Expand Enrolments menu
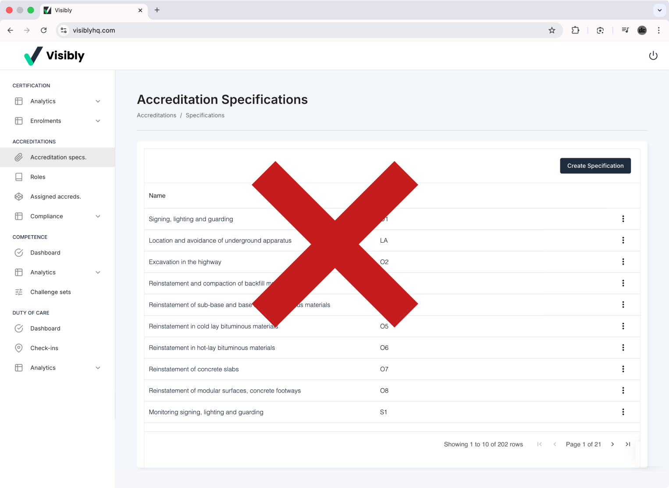Screen dimensions: 669x488 [x=57, y=121]
